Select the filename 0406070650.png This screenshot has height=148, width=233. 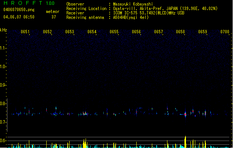coord(19,10)
